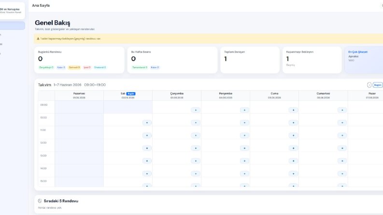Add appointment on Cuma at 12:00
This screenshot has height=215, width=383.
[293, 148]
